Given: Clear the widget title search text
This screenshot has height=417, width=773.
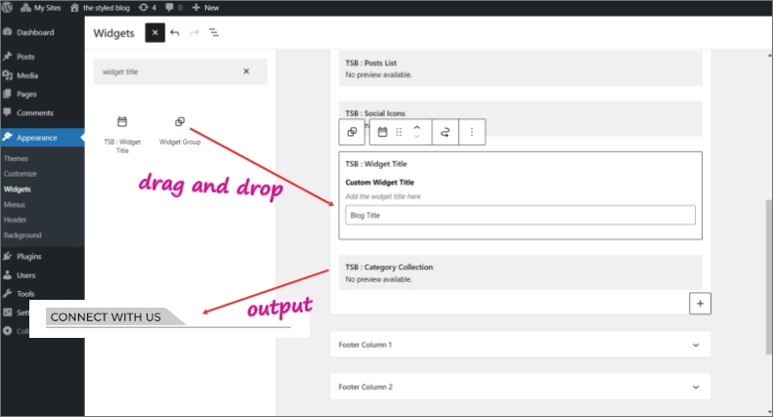Looking at the screenshot, I should click(246, 71).
